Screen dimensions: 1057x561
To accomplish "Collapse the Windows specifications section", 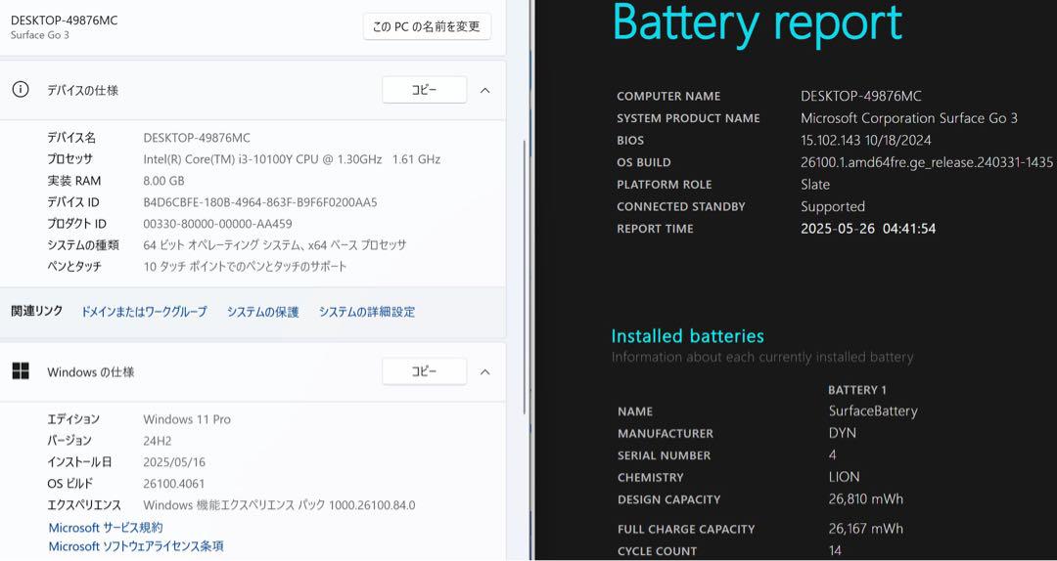I will pos(484,371).
